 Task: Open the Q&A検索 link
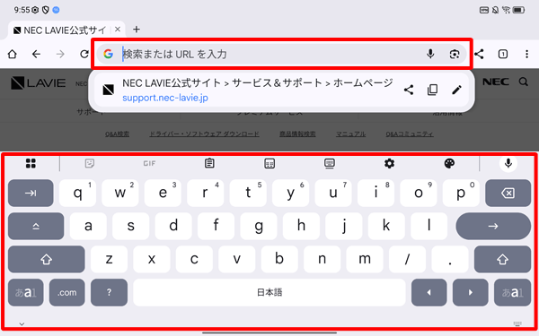click(117, 134)
